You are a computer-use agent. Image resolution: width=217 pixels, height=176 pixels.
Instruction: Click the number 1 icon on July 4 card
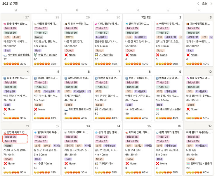point(5,78)
